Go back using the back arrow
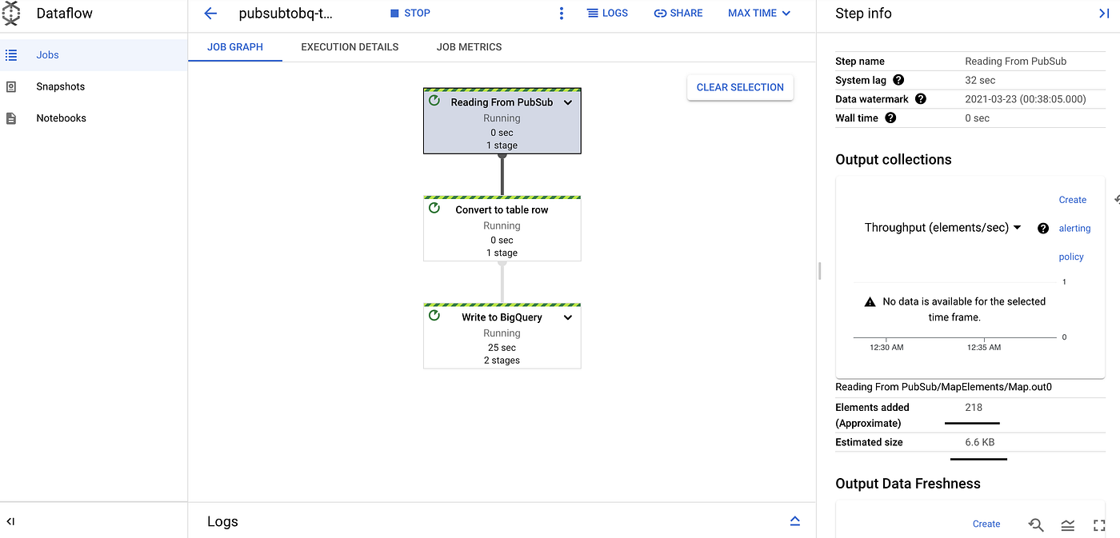The width and height of the screenshot is (1120, 538). 210,14
